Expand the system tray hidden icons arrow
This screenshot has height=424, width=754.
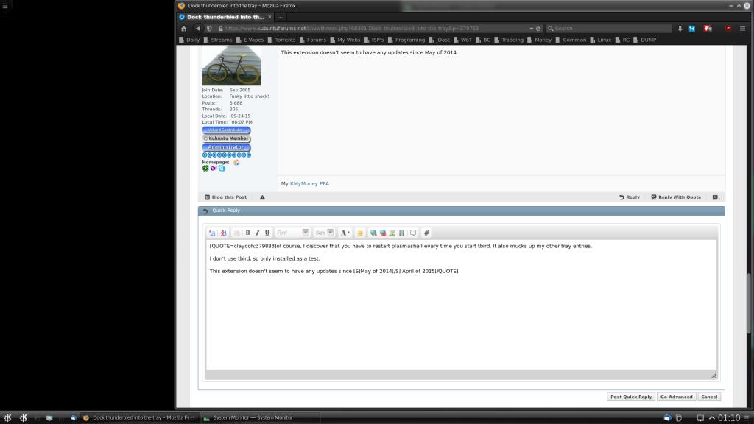[712, 418]
